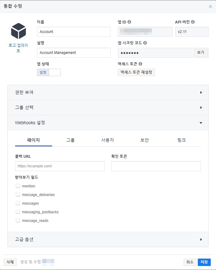This screenshot has width=216, height=270.
Task: Check the mention field checkbox
Action: [x=18, y=186]
